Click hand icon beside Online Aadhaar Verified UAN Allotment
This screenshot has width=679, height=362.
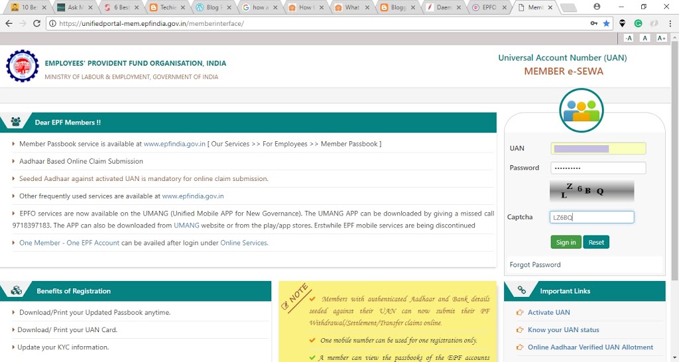(520, 347)
